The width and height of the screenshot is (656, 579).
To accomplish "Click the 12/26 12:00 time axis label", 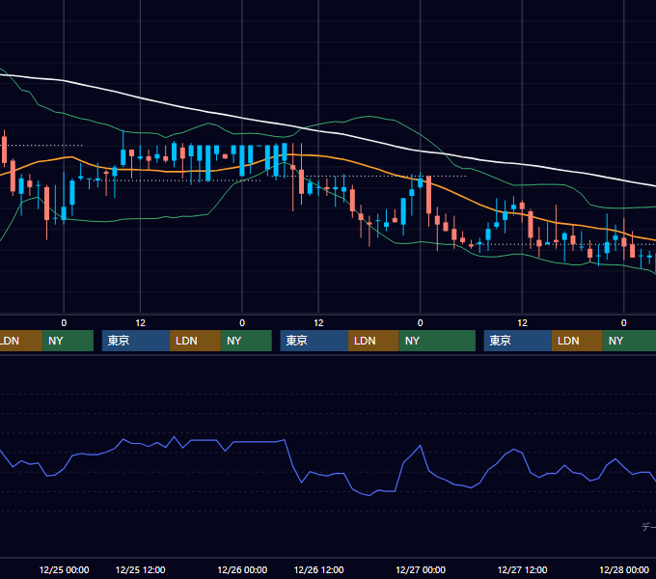I will 318,569.
